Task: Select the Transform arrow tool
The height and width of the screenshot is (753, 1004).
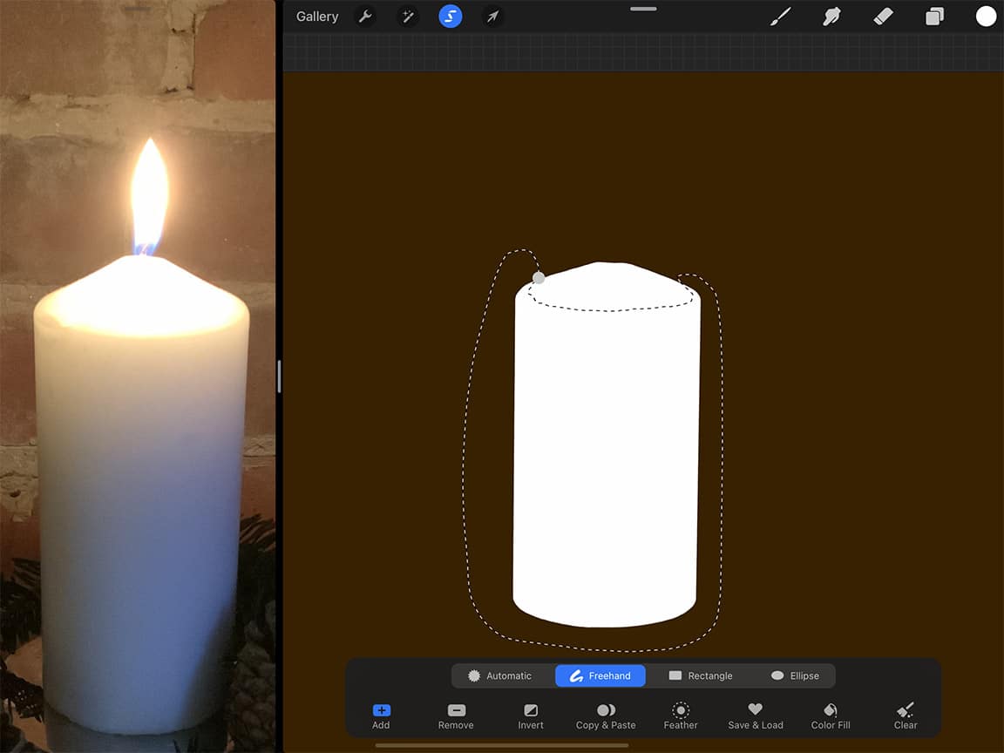Action: [x=493, y=17]
